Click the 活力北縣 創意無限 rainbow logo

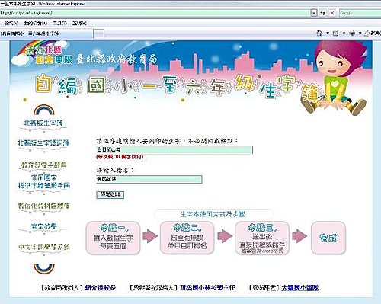tap(42, 53)
